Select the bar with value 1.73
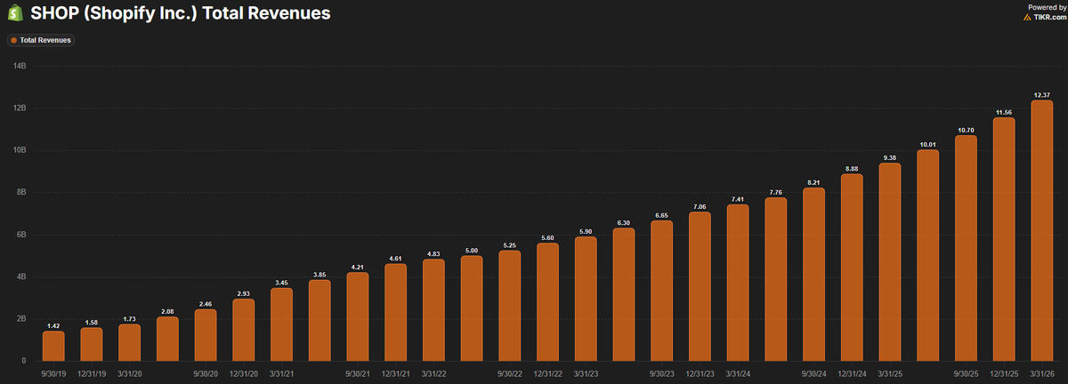Screen dimensions: 1068x384 (x=130, y=342)
